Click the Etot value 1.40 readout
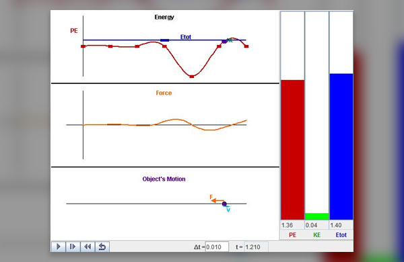Screen dimensions: 404x262 (336, 226)
